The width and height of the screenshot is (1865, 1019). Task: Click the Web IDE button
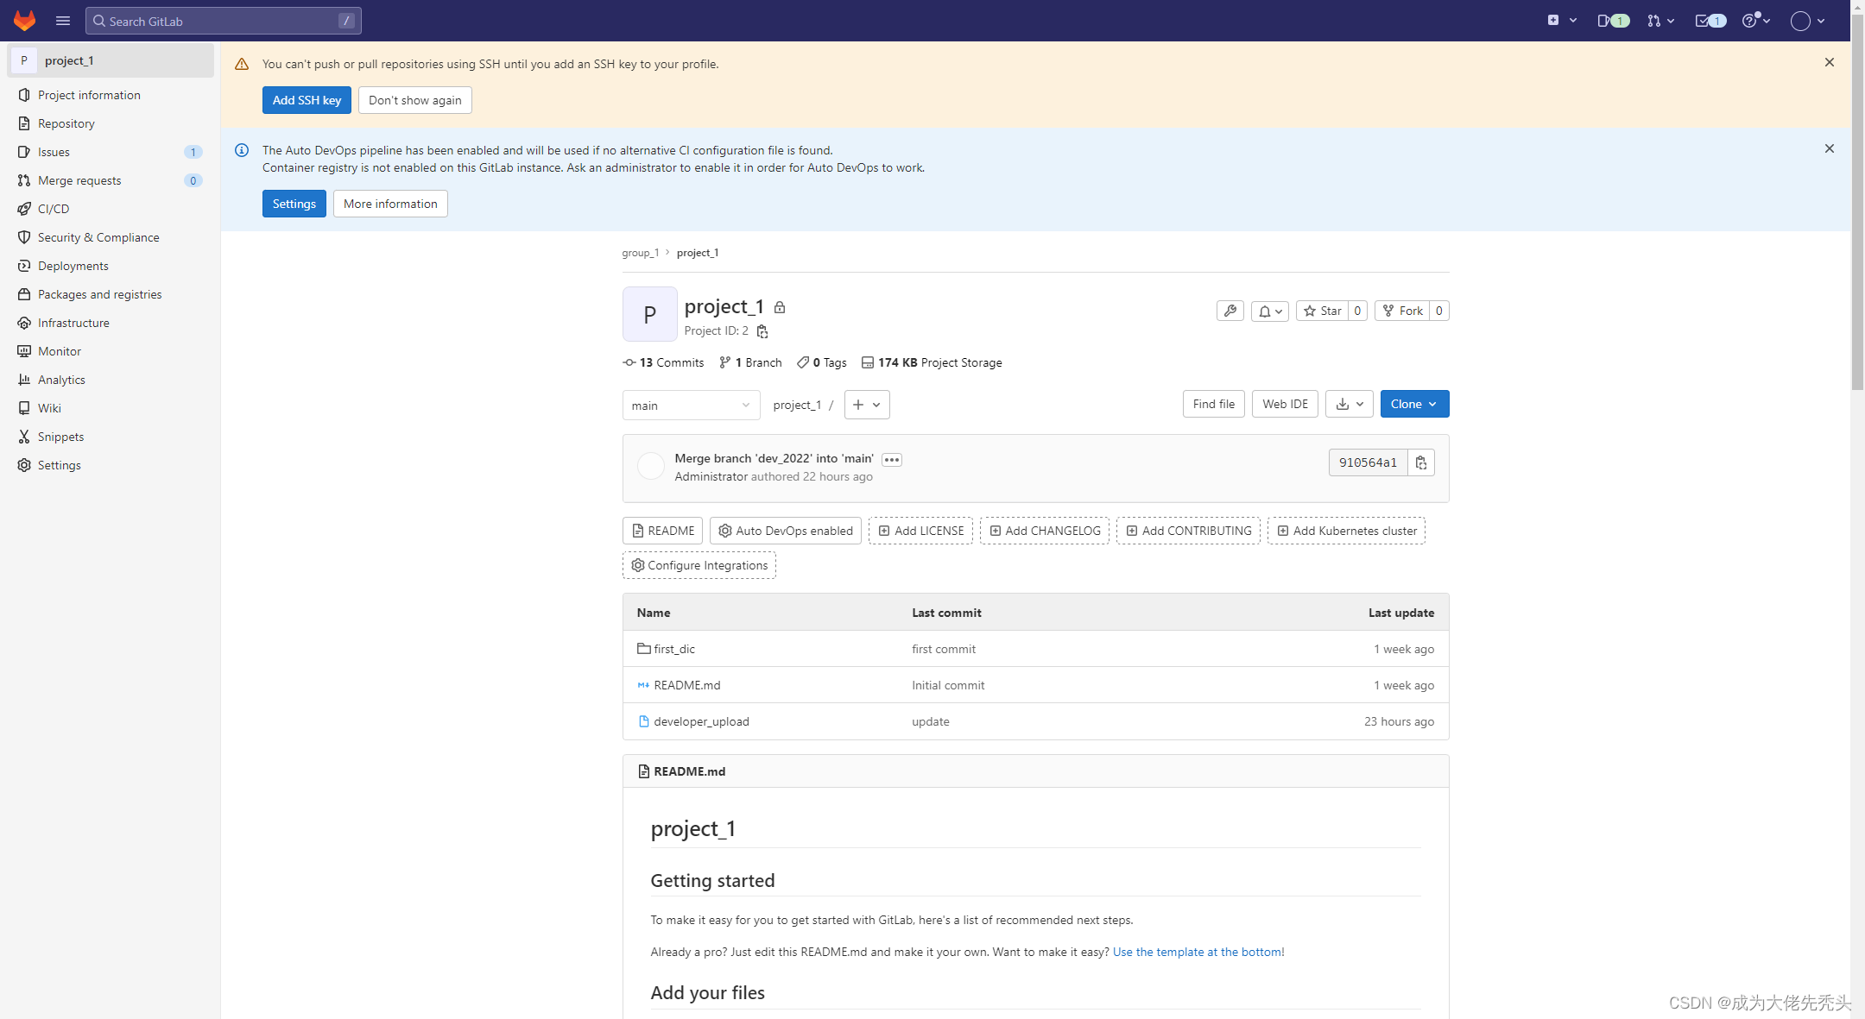pos(1285,403)
